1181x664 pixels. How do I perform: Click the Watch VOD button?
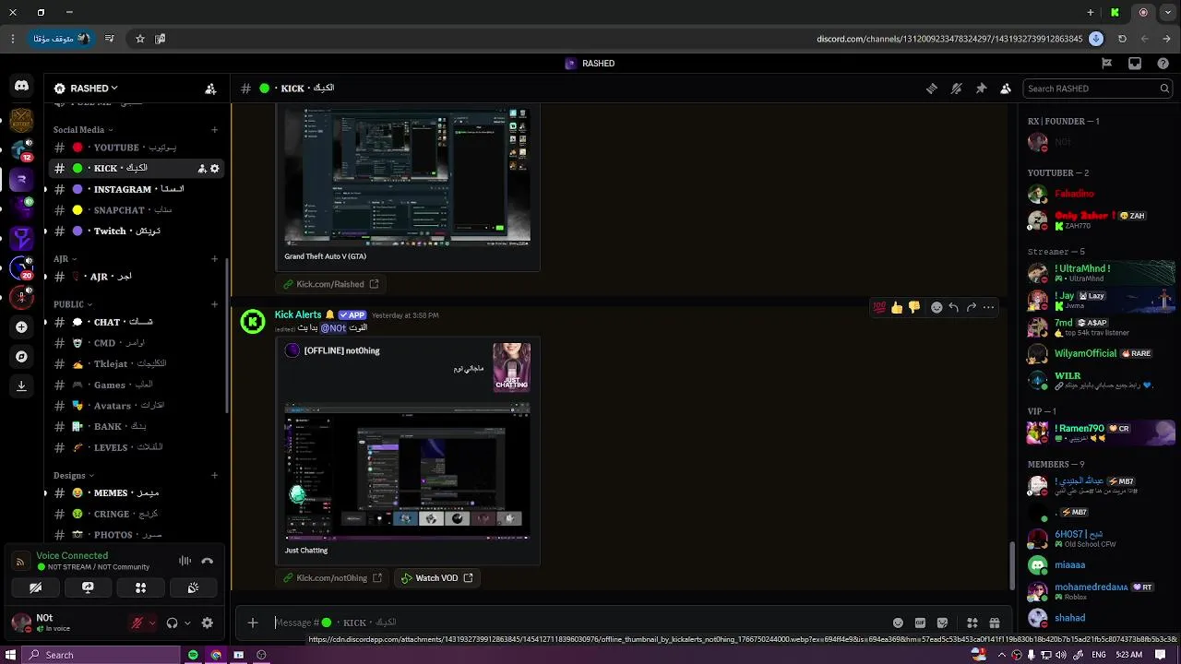tap(436, 578)
